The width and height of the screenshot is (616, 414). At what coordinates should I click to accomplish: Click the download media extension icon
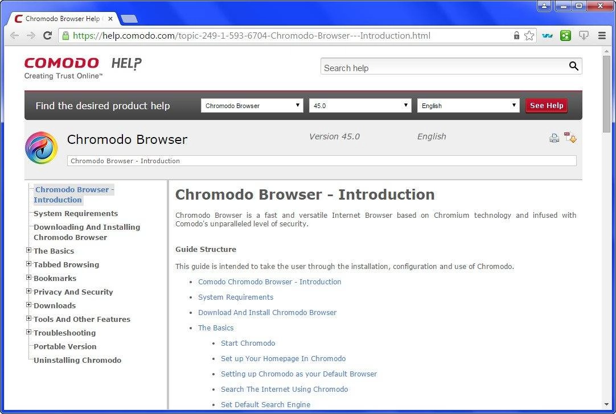[x=584, y=36]
